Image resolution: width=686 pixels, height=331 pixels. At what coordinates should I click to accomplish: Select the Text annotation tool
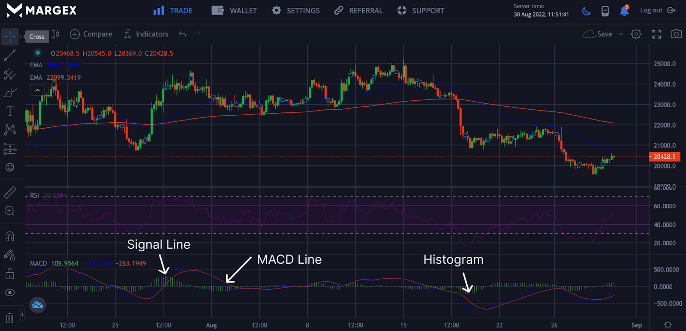pyautogui.click(x=9, y=111)
